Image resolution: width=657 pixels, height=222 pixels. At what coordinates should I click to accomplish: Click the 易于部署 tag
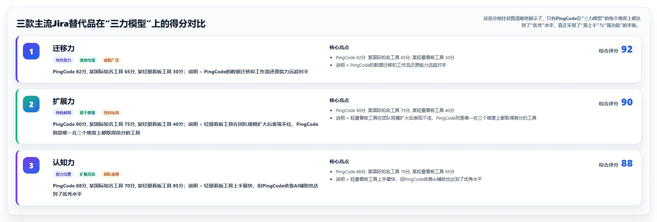pyautogui.click(x=87, y=113)
